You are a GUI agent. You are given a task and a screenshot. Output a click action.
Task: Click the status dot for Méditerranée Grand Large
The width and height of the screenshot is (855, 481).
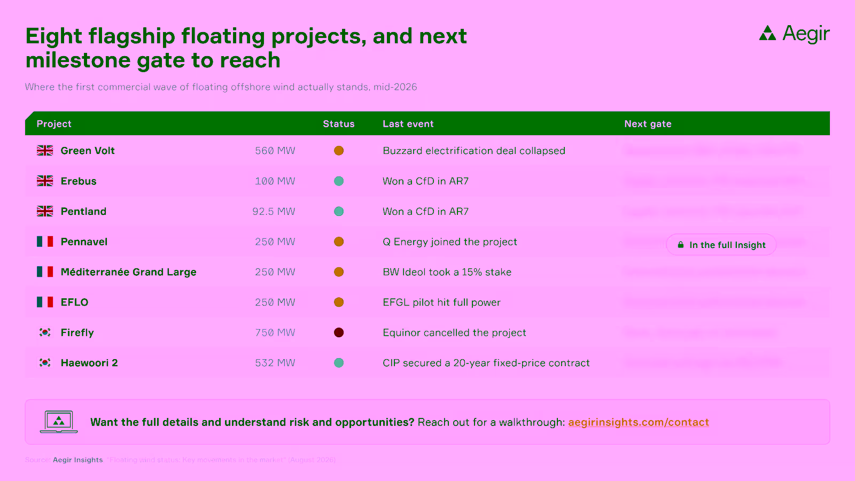[x=339, y=272]
